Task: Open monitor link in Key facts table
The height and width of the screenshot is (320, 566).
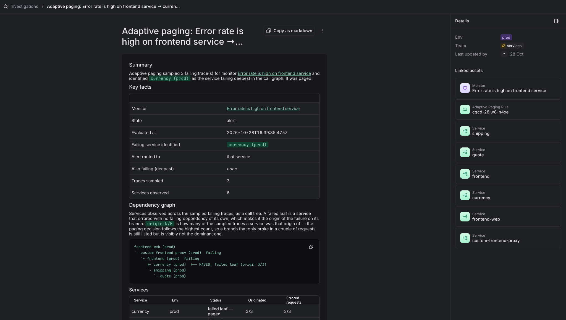Action: (x=263, y=109)
